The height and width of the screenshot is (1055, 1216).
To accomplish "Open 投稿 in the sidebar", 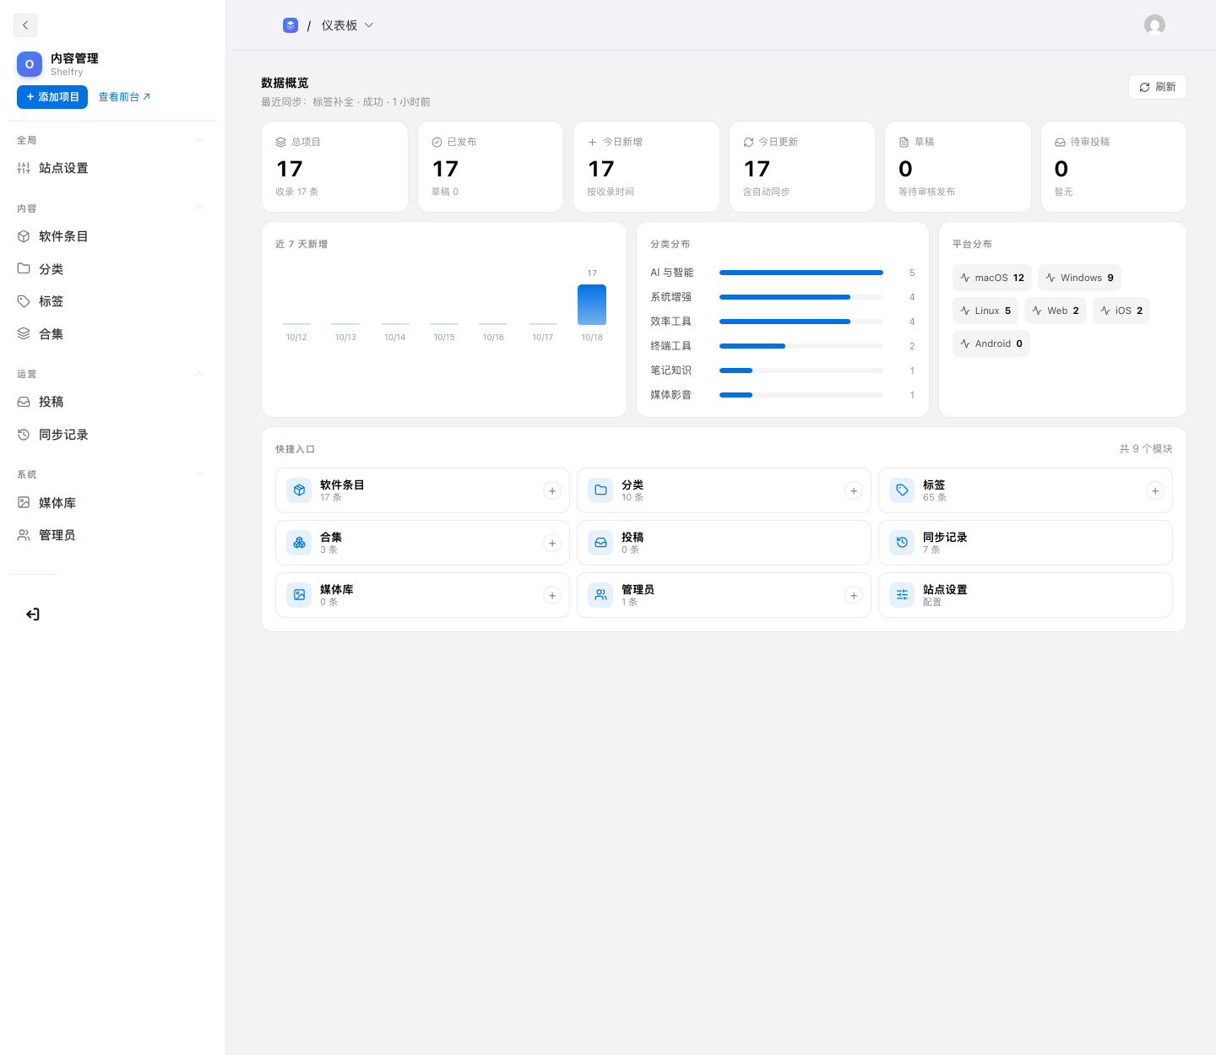I will coord(112,402).
